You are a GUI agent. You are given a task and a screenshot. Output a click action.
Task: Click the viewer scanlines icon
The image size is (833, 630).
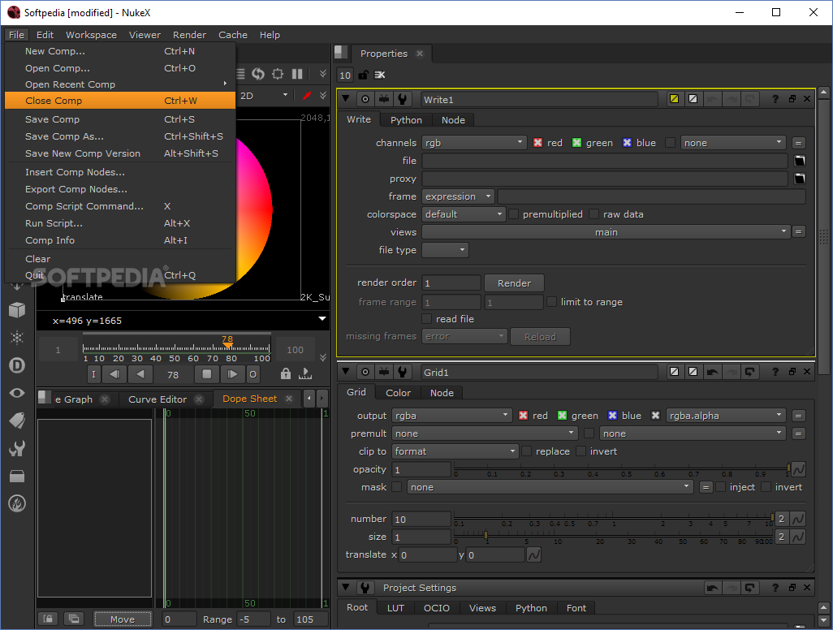click(x=240, y=74)
